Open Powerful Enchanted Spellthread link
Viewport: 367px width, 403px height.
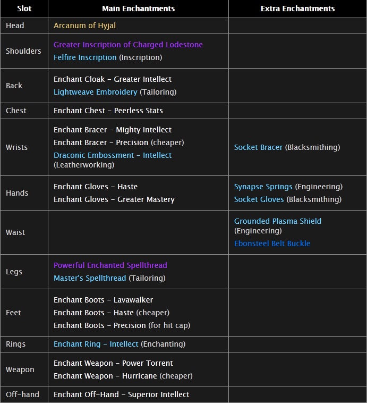(x=110, y=265)
